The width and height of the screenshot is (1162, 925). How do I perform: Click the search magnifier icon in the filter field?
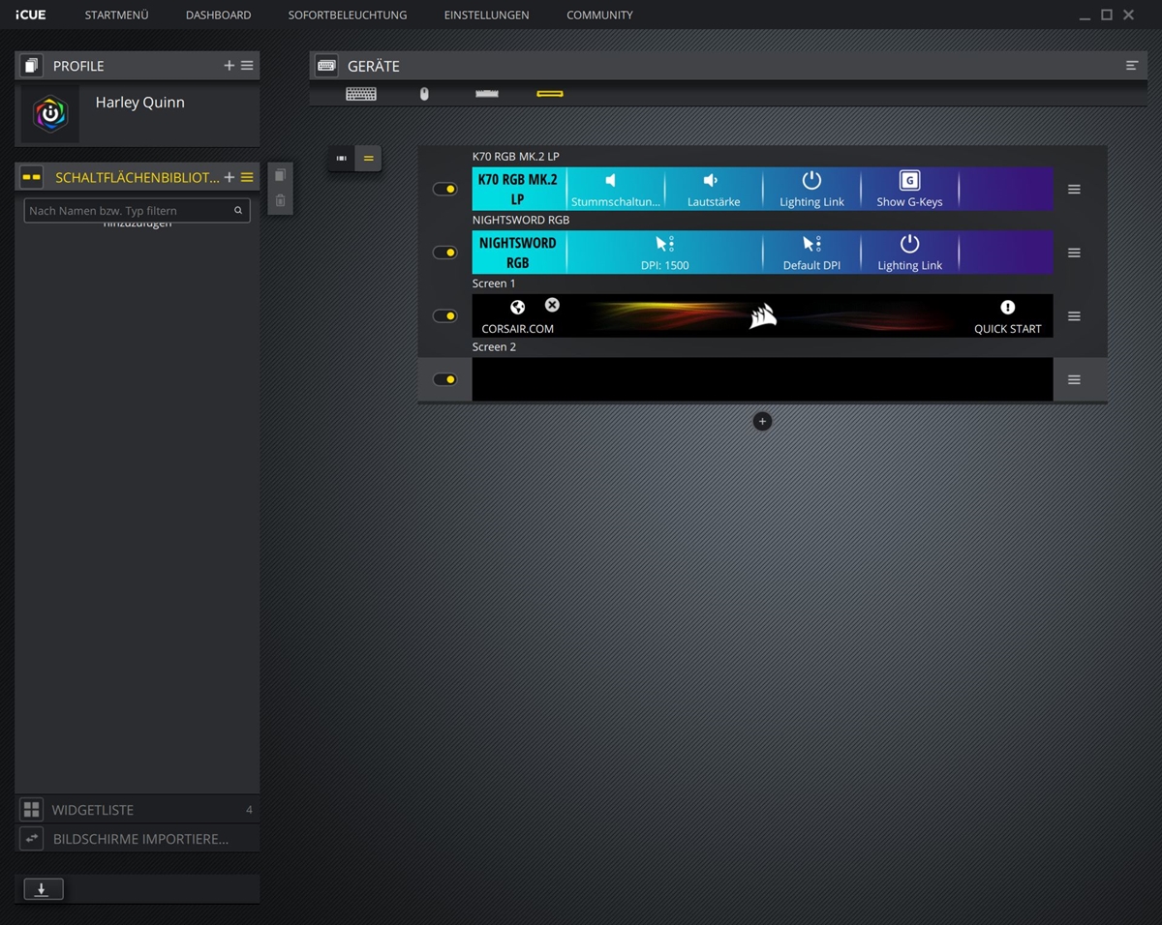click(238, 211)
